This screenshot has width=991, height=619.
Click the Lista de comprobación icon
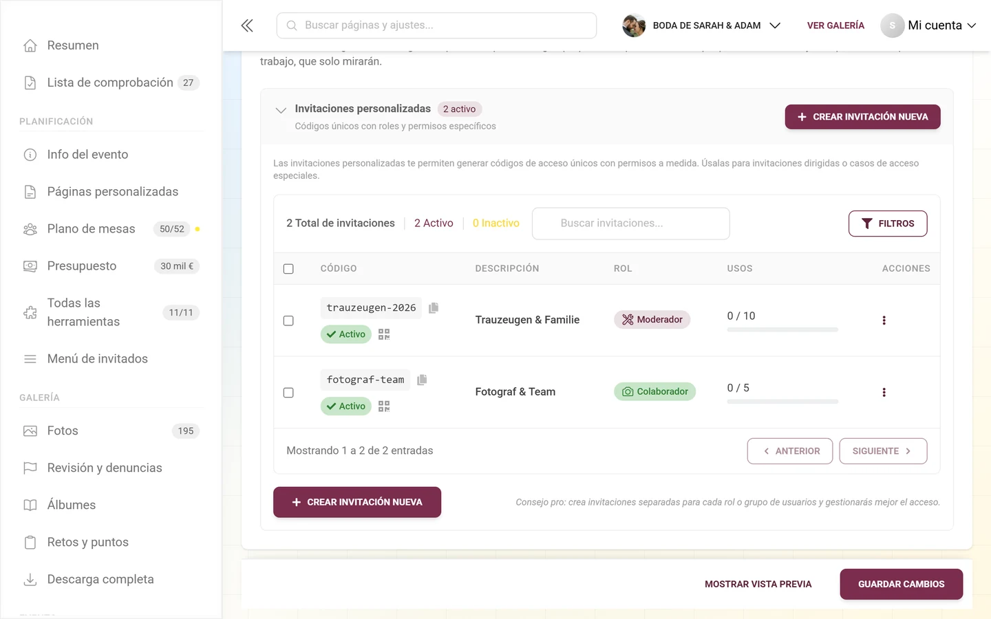click(x=30, y=83)
